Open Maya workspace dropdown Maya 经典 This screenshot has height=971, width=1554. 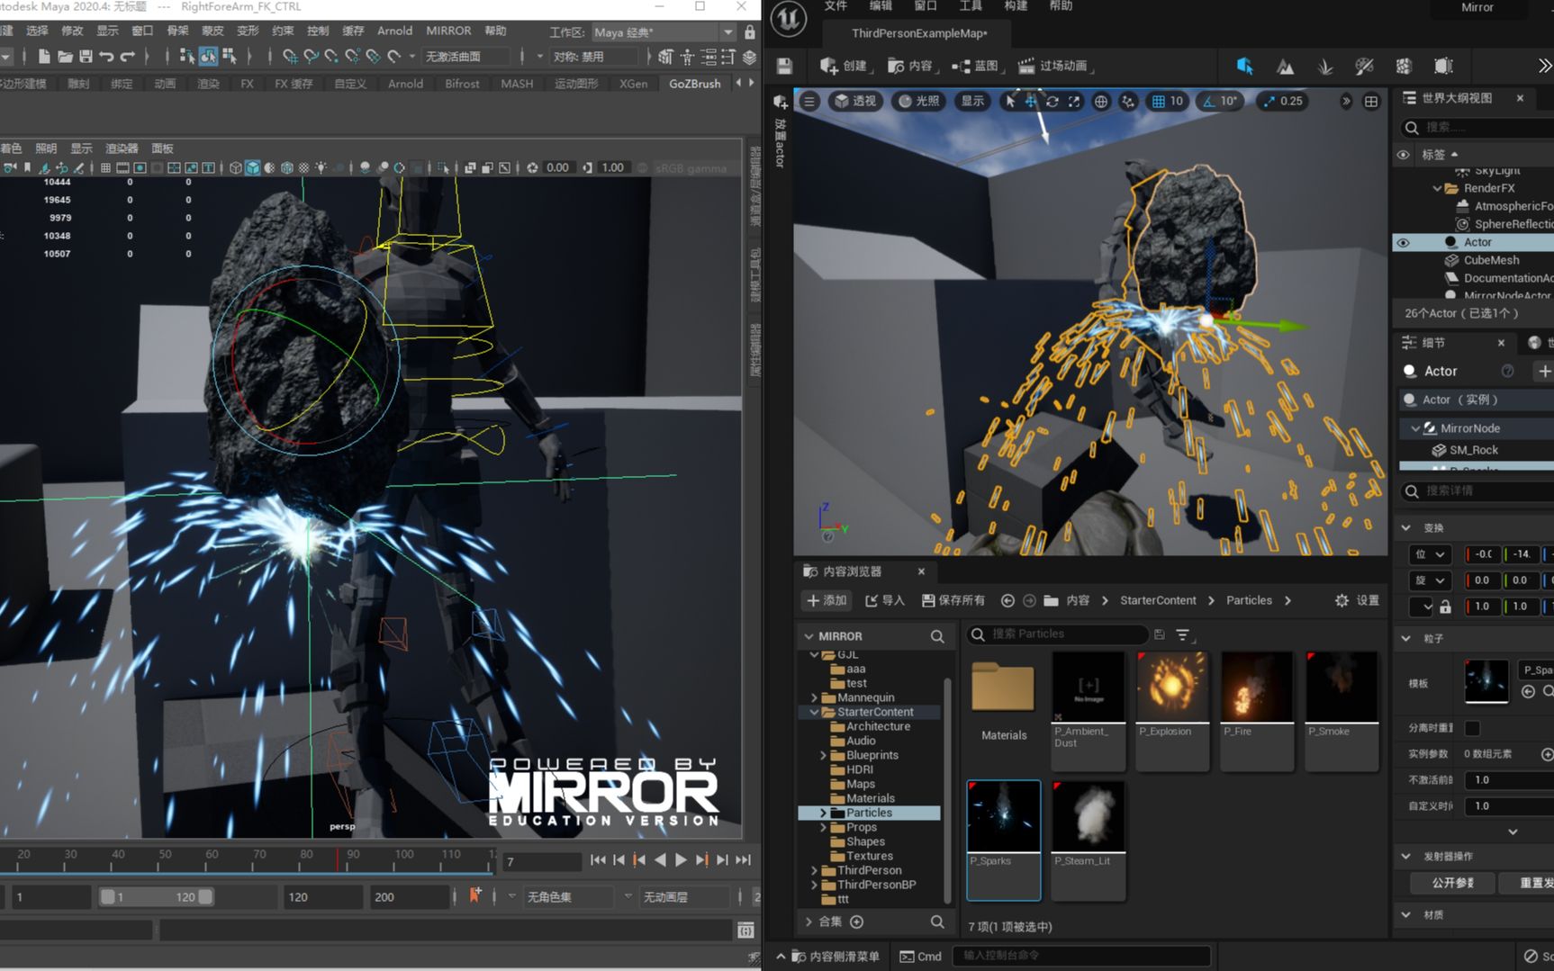(x=664, y=32)
